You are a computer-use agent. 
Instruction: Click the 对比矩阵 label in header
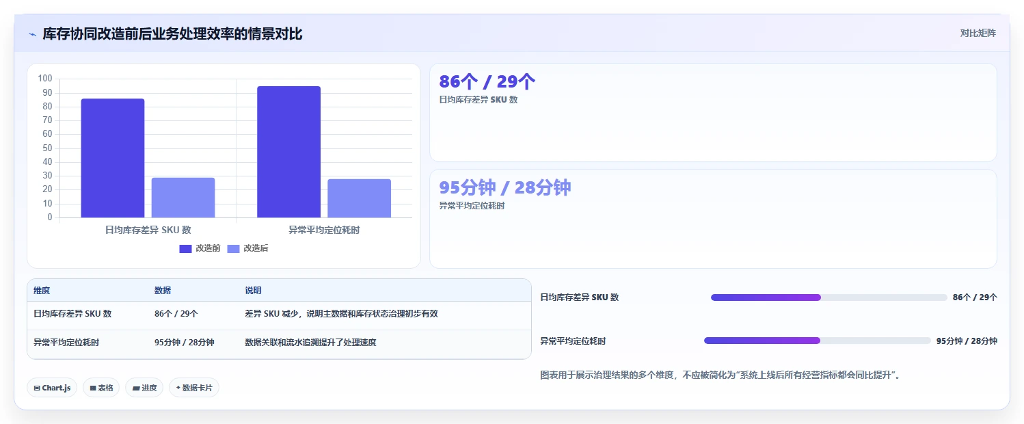pyautogui.click(x=978, y=33)
